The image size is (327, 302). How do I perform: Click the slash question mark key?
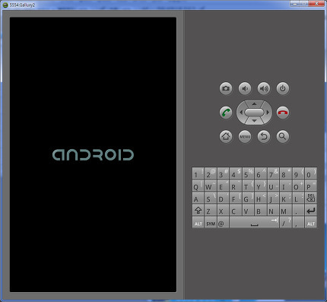(x=286, y=222)
